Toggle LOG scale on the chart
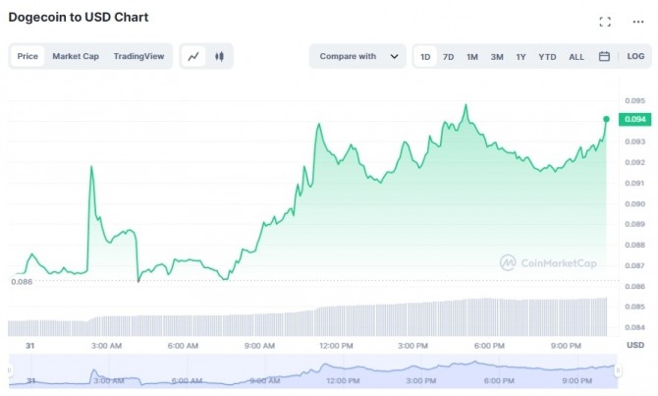 click(635, 56)
